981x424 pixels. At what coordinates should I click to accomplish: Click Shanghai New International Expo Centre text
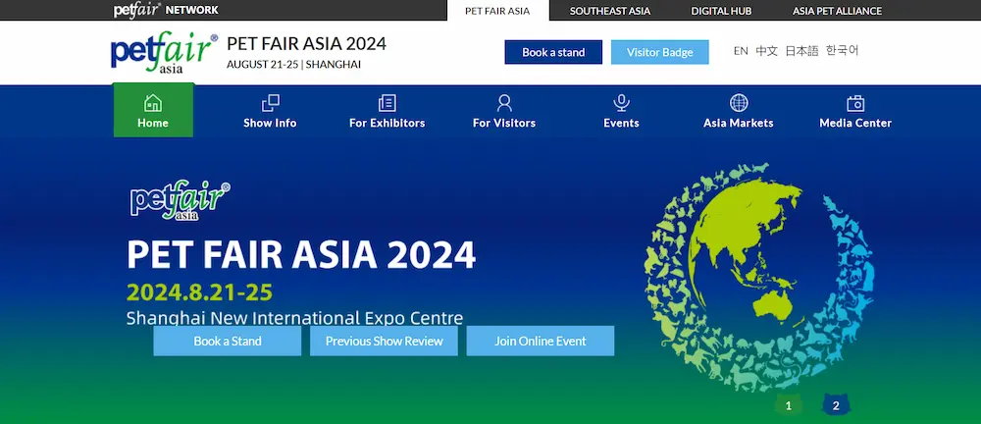[294, 318]
